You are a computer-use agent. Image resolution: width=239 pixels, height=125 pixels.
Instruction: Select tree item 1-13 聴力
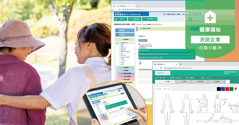tap(121, 64)
